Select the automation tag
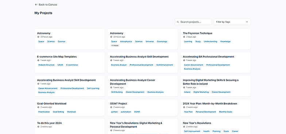This screenshot has height=134, width=286. [126, 112]
